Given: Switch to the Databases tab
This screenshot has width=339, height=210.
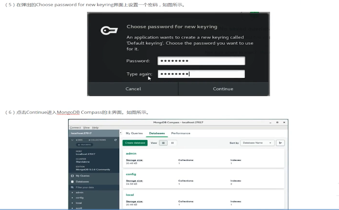Looking at the screenshot, I should (x=157, y=133).
